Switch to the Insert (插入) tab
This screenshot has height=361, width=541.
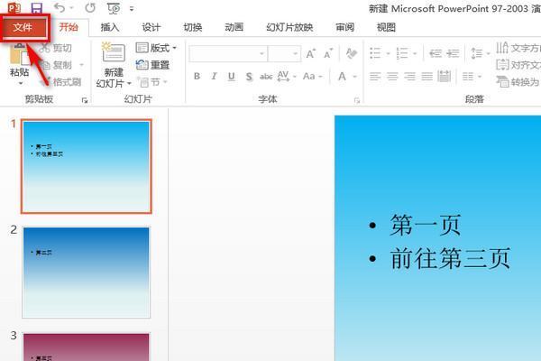tap(110, 27)
